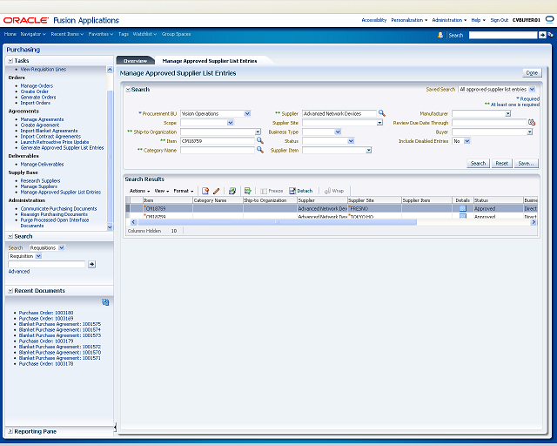557x446 pixels.
Task: Open Supplier Item dropdown
Action: [369, 151]
